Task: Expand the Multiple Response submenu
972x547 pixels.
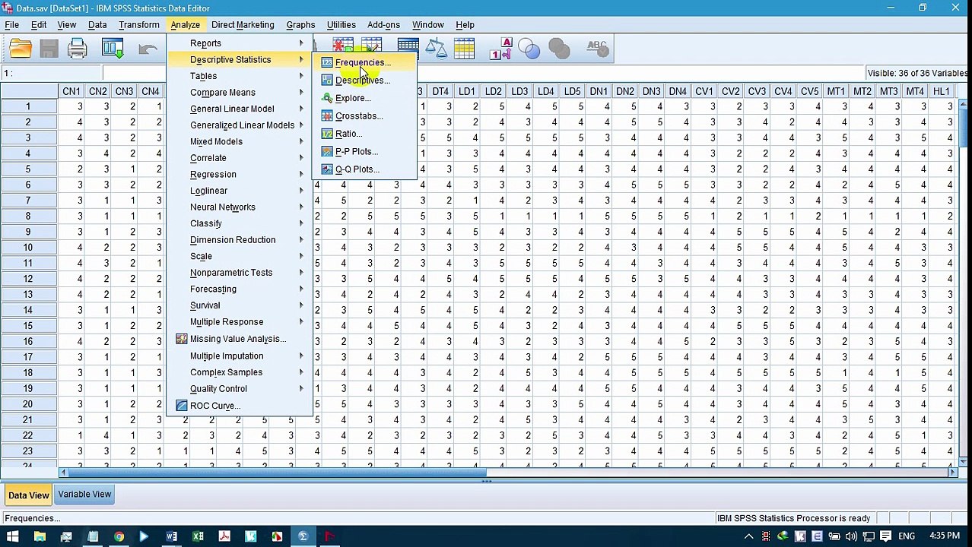Action: (239, 321)
